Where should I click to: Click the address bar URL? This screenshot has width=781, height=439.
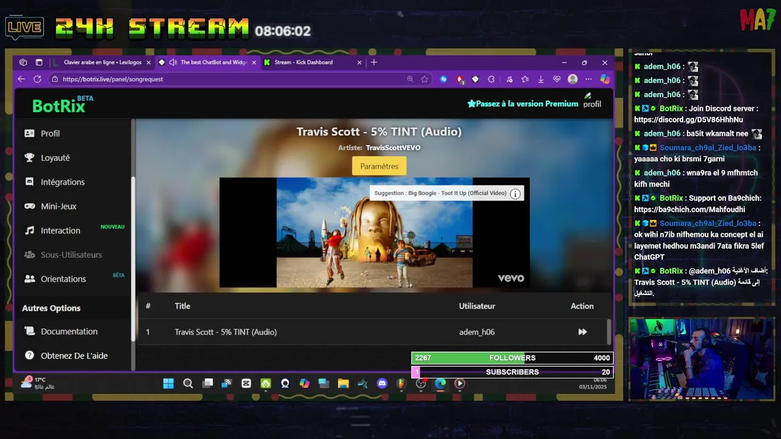click(x=112, y=79)
